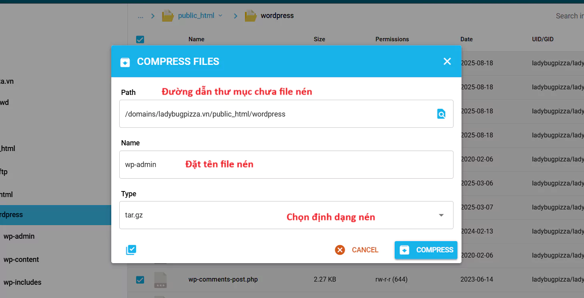Browse path with the folder search icon
The height and width of the screenshot is (298, 584).
click(441, 114)
